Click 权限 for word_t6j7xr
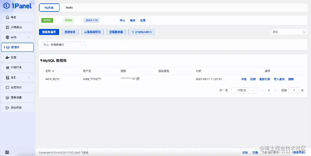The image size is (311, 156). [253, 79]
